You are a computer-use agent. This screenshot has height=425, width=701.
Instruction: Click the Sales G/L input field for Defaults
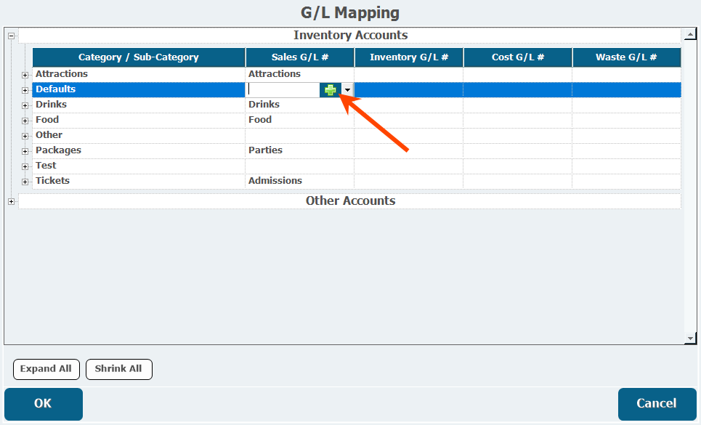coord(283,90)
